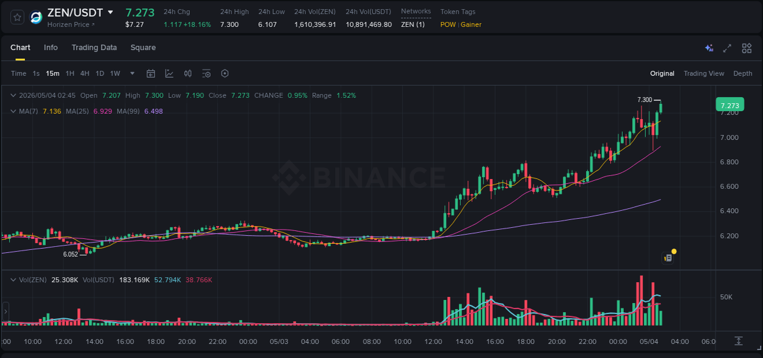Add ZEN/USDT to favorites with star icon
763x358 pixels.
(x=17, y=17)
